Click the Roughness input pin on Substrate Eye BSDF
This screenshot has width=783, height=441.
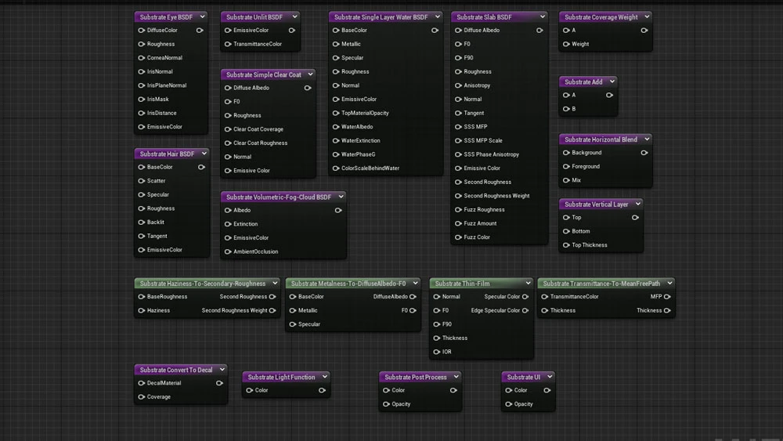(141, 45)
